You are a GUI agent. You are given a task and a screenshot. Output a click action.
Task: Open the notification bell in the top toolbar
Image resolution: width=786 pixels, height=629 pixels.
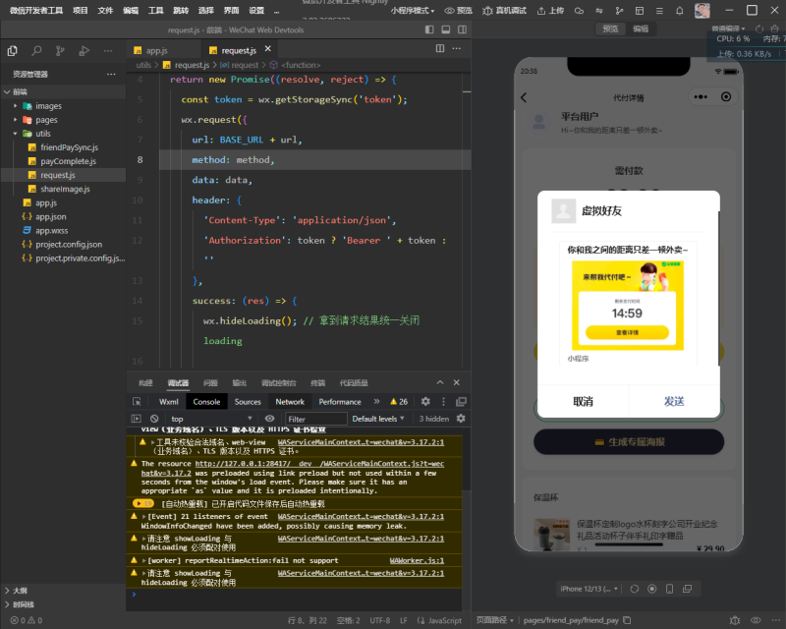tap(680, 11)
